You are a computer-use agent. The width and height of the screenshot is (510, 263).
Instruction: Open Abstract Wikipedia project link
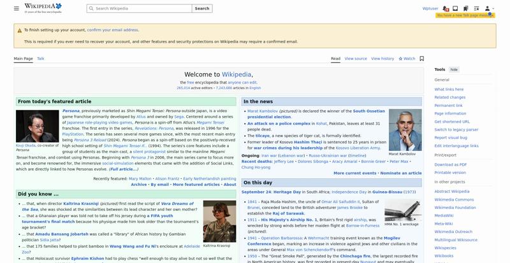click(452, 192)
